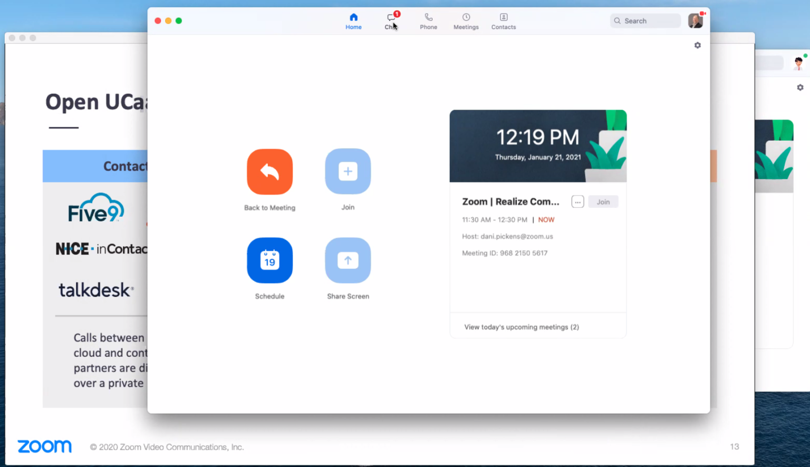The image size is (810, 467).
Task: Click the Share Screen arrow icon
Action: 348,260
